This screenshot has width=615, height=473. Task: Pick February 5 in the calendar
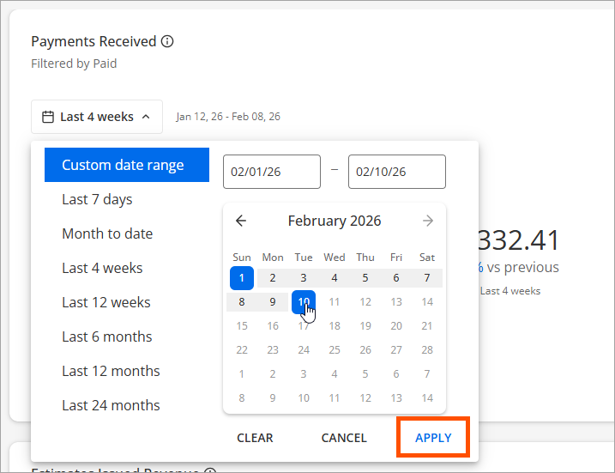[365, 277]
